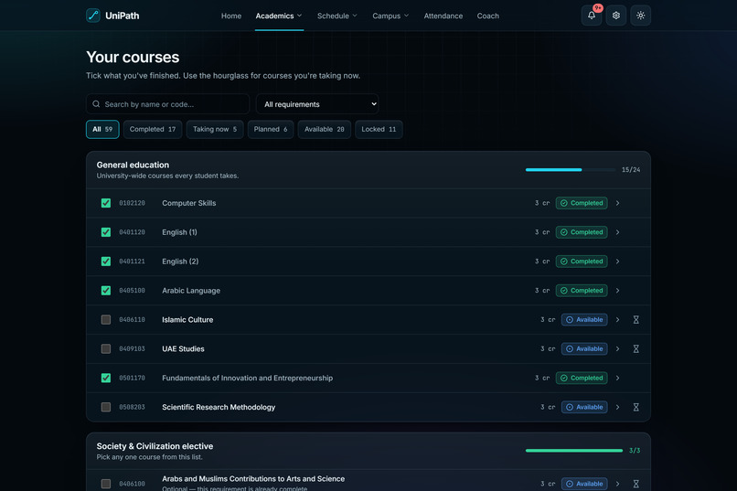Tick the UAE Studies checkbox
737x491 pixels.
coord(106,348)
